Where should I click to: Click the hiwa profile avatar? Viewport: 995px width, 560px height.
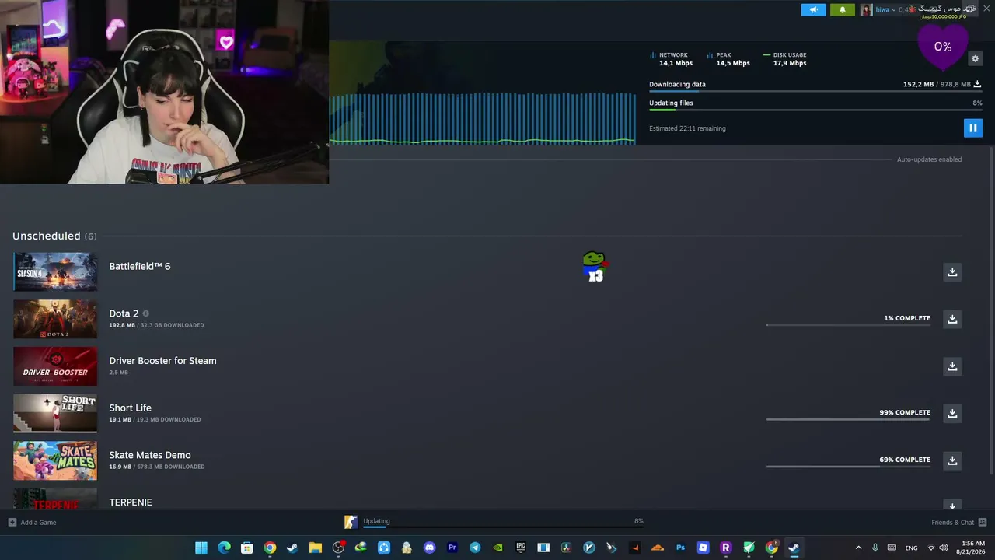(x=866, y=9)
